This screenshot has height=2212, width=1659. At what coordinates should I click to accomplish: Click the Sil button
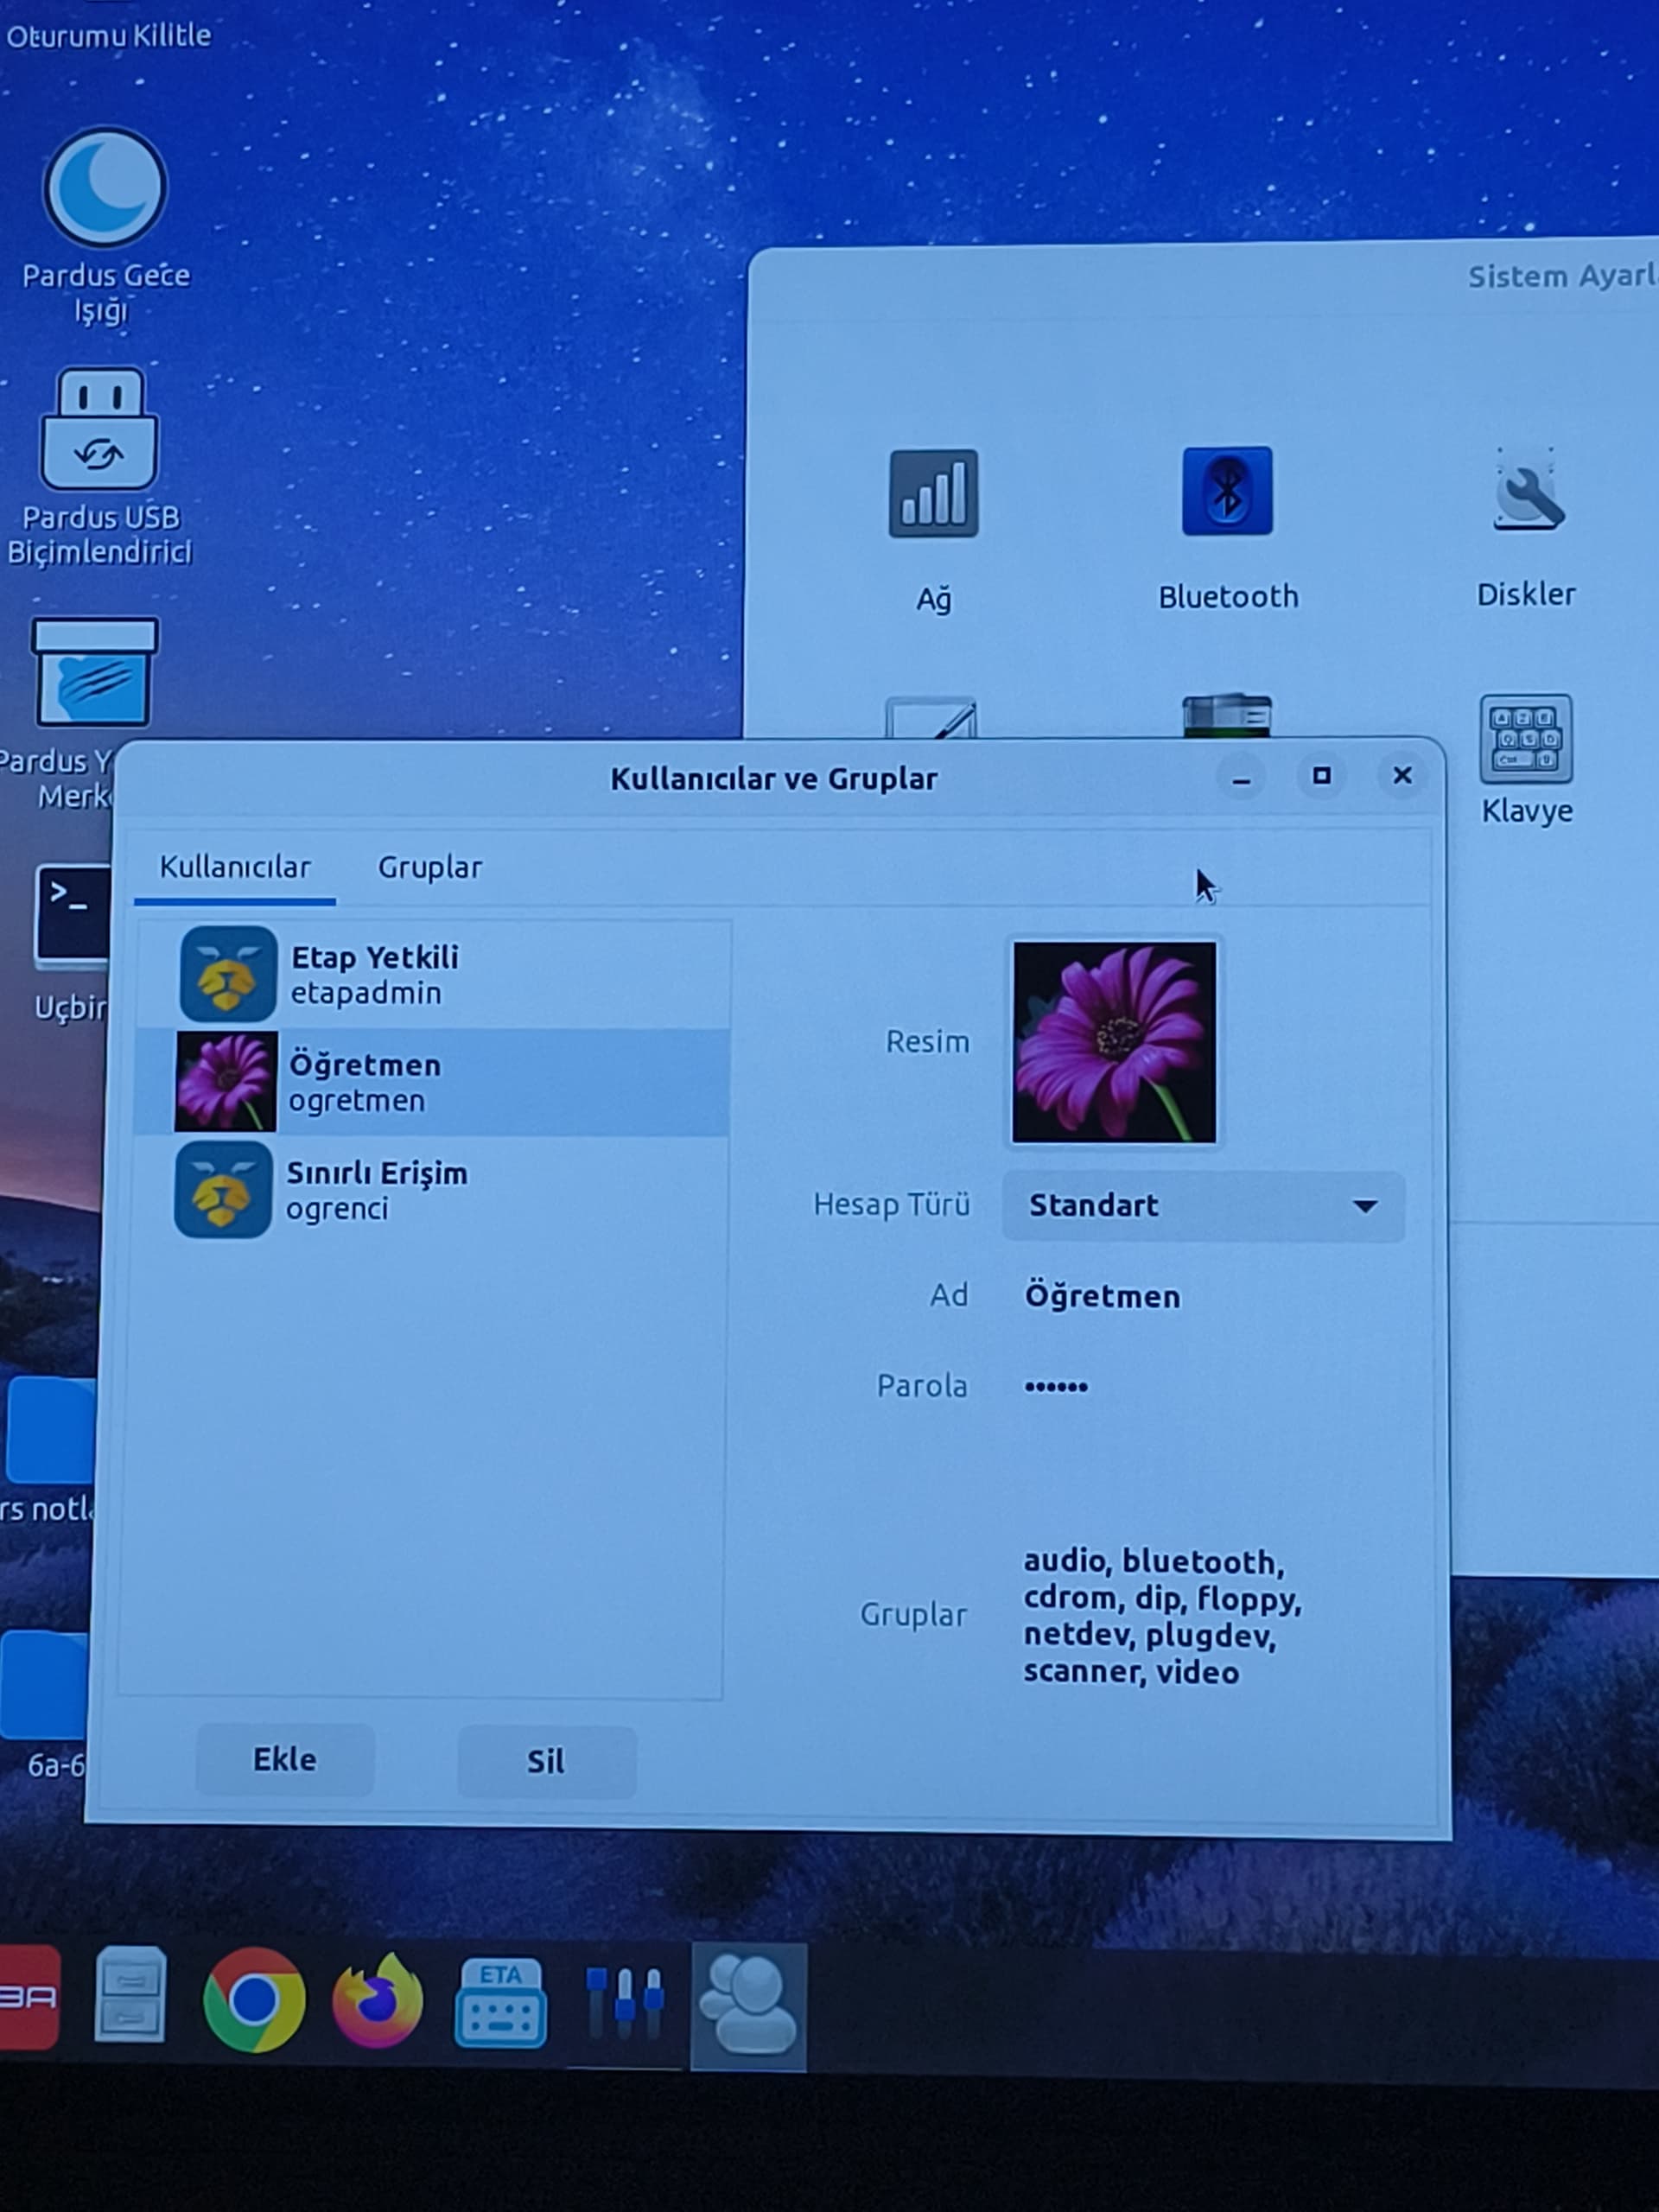tap(546, 1761)
